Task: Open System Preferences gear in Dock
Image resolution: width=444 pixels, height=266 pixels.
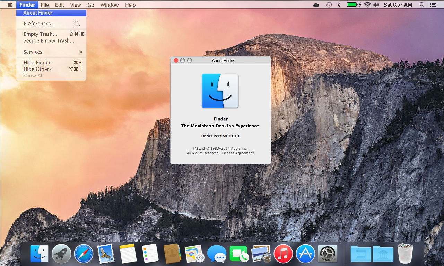Action: (x=328, y=254)
